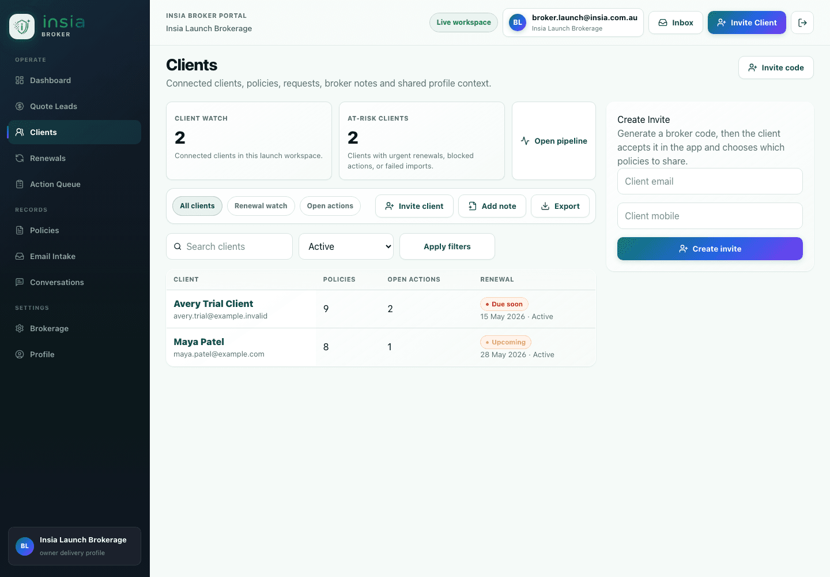Viewport: 830px width, 577px height.
Task: Open Avery Trial Client record
Action: point(213,304)
